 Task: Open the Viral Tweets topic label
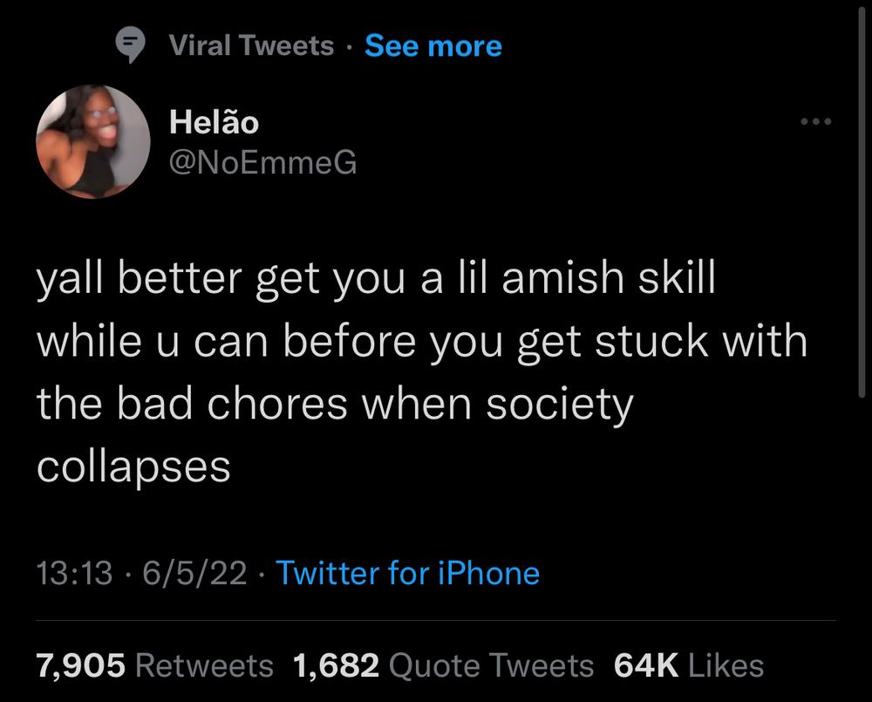point(251,45)
